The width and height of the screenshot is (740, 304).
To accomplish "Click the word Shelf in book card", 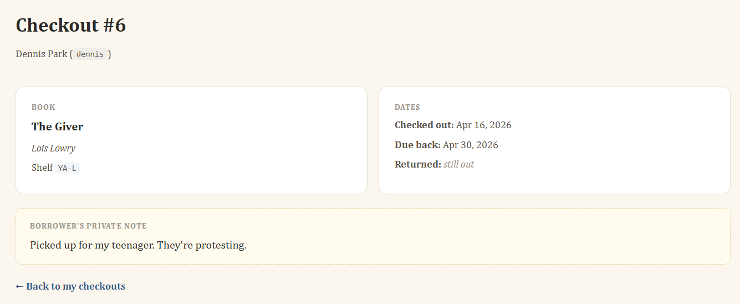I will point(42,168).
